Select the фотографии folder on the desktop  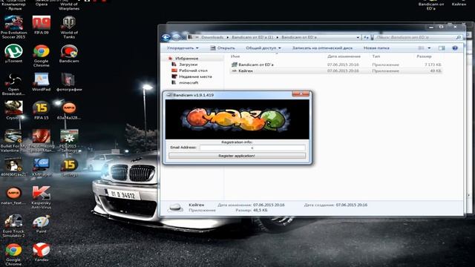[69, 82]
